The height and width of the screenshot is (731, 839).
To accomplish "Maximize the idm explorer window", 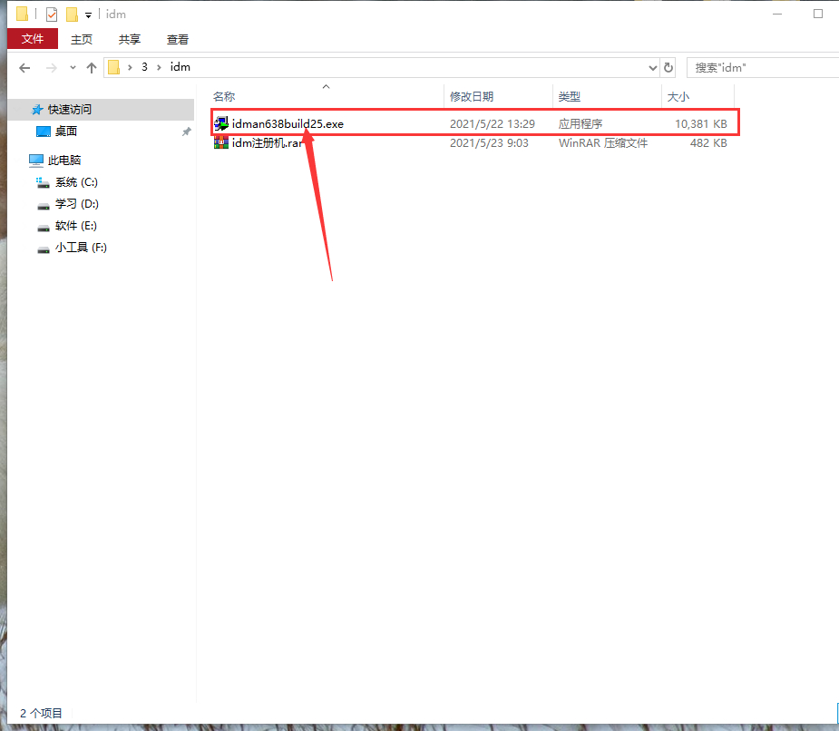I will (x=818, y=14).
